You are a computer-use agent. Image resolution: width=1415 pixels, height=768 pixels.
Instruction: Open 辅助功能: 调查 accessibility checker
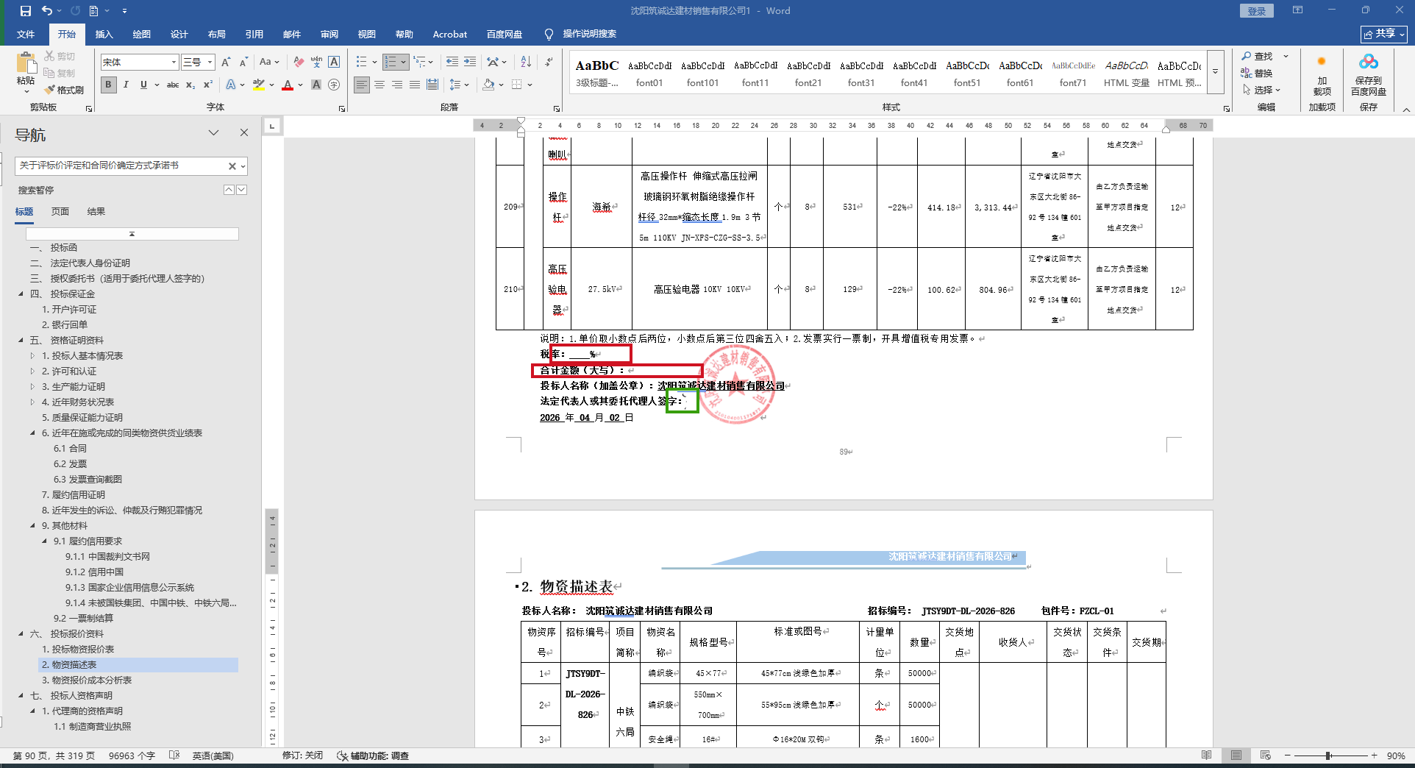[x=373, y=755]
